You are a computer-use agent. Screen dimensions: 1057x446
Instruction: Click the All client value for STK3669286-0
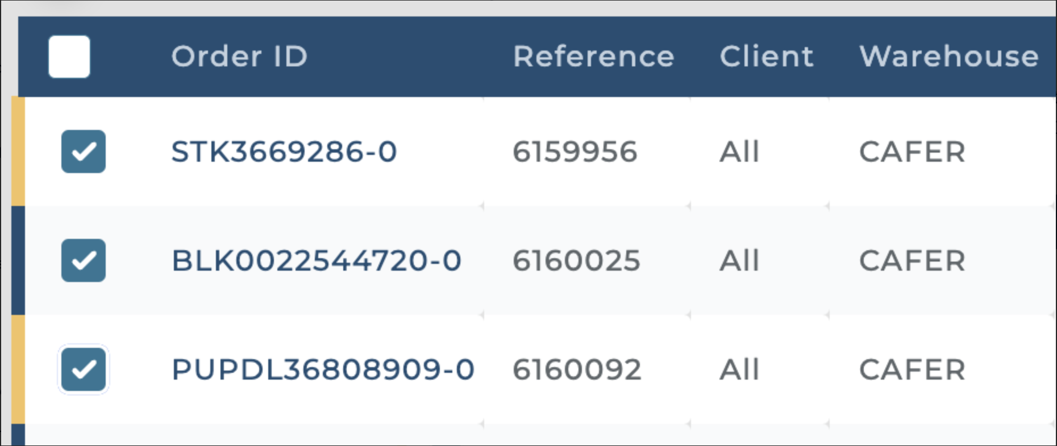point(739,152)
